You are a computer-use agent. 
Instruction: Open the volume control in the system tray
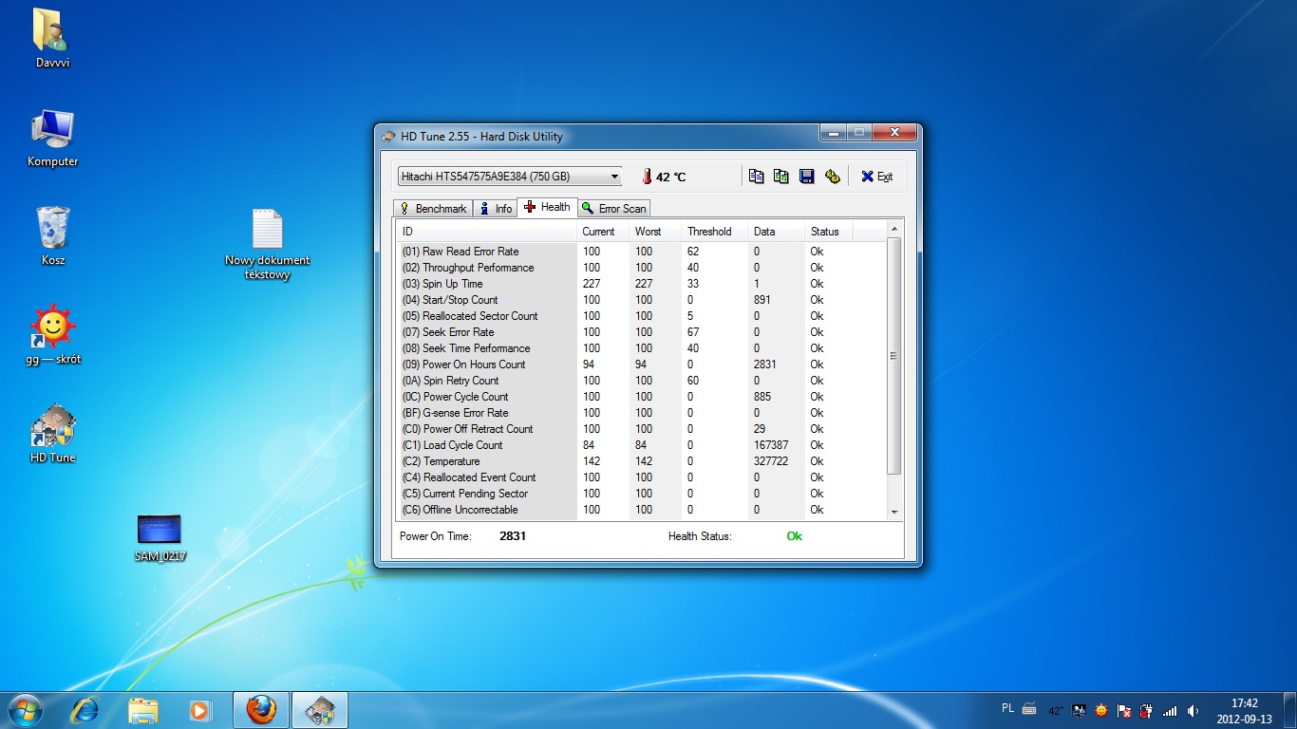(x=1194, y=709)
